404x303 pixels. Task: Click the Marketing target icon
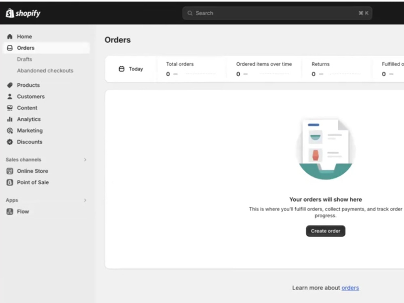[x=10, y=130]
